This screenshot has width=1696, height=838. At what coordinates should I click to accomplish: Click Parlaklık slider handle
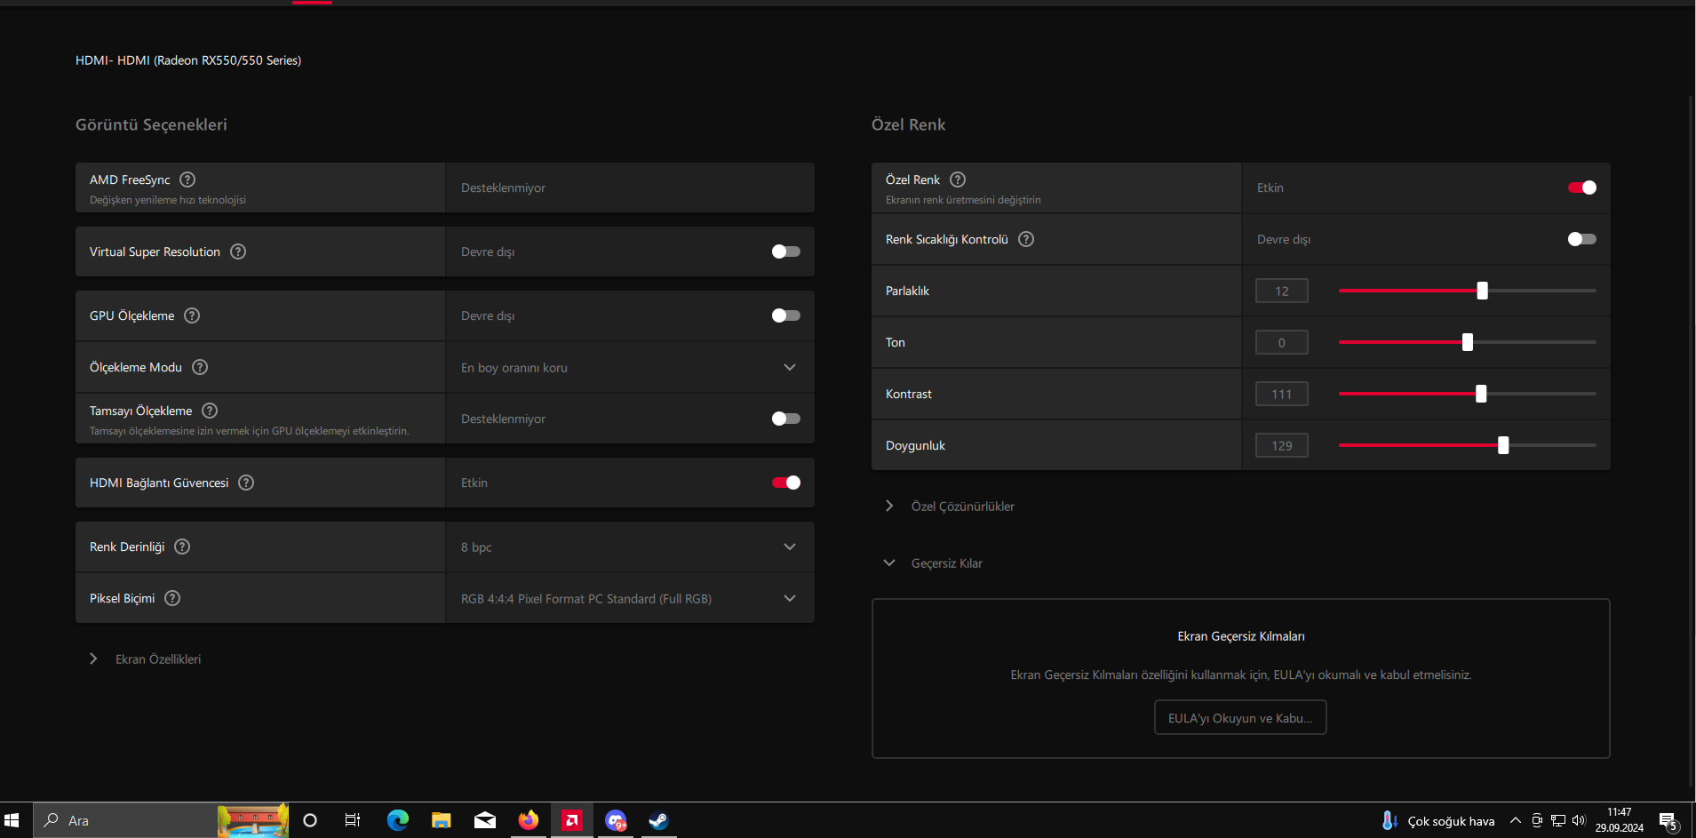coord(1482,291)
